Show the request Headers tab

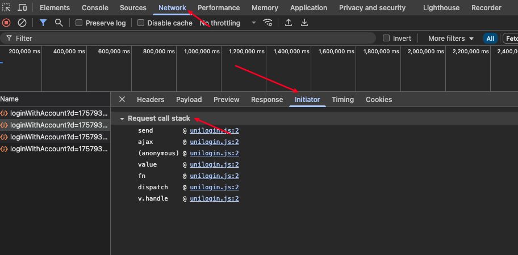click(151, 100)
